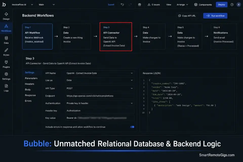
Task: Open the user avatar A
Action: 239,5
